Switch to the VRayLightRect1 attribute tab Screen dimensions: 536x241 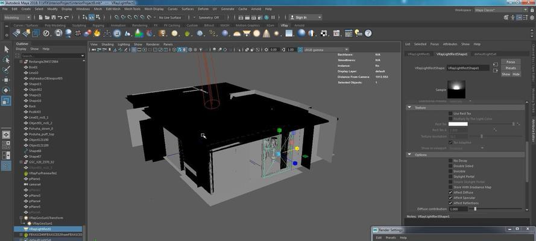coord(419,54)
